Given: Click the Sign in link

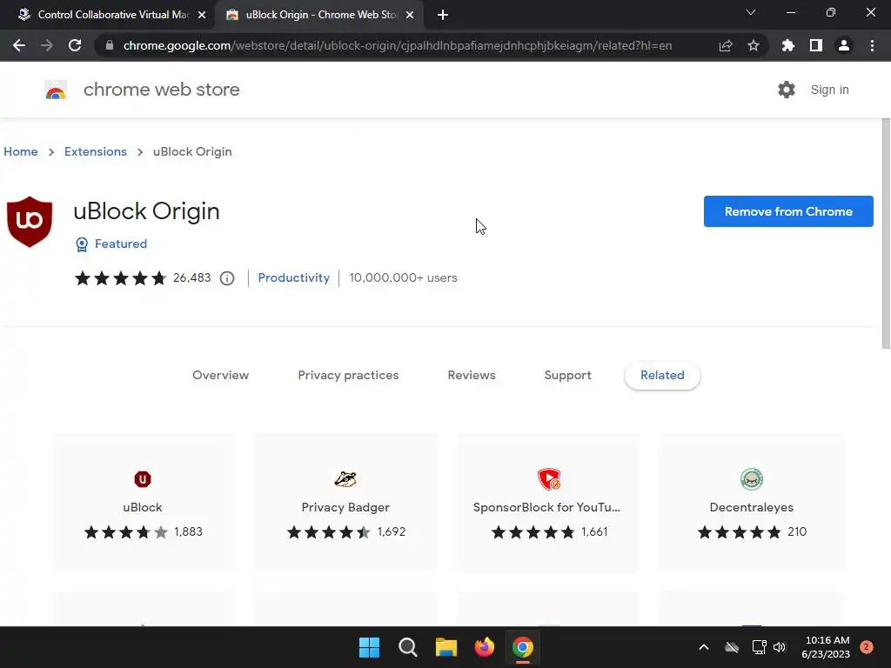Looking at the screenshot, I should point(829,90).
